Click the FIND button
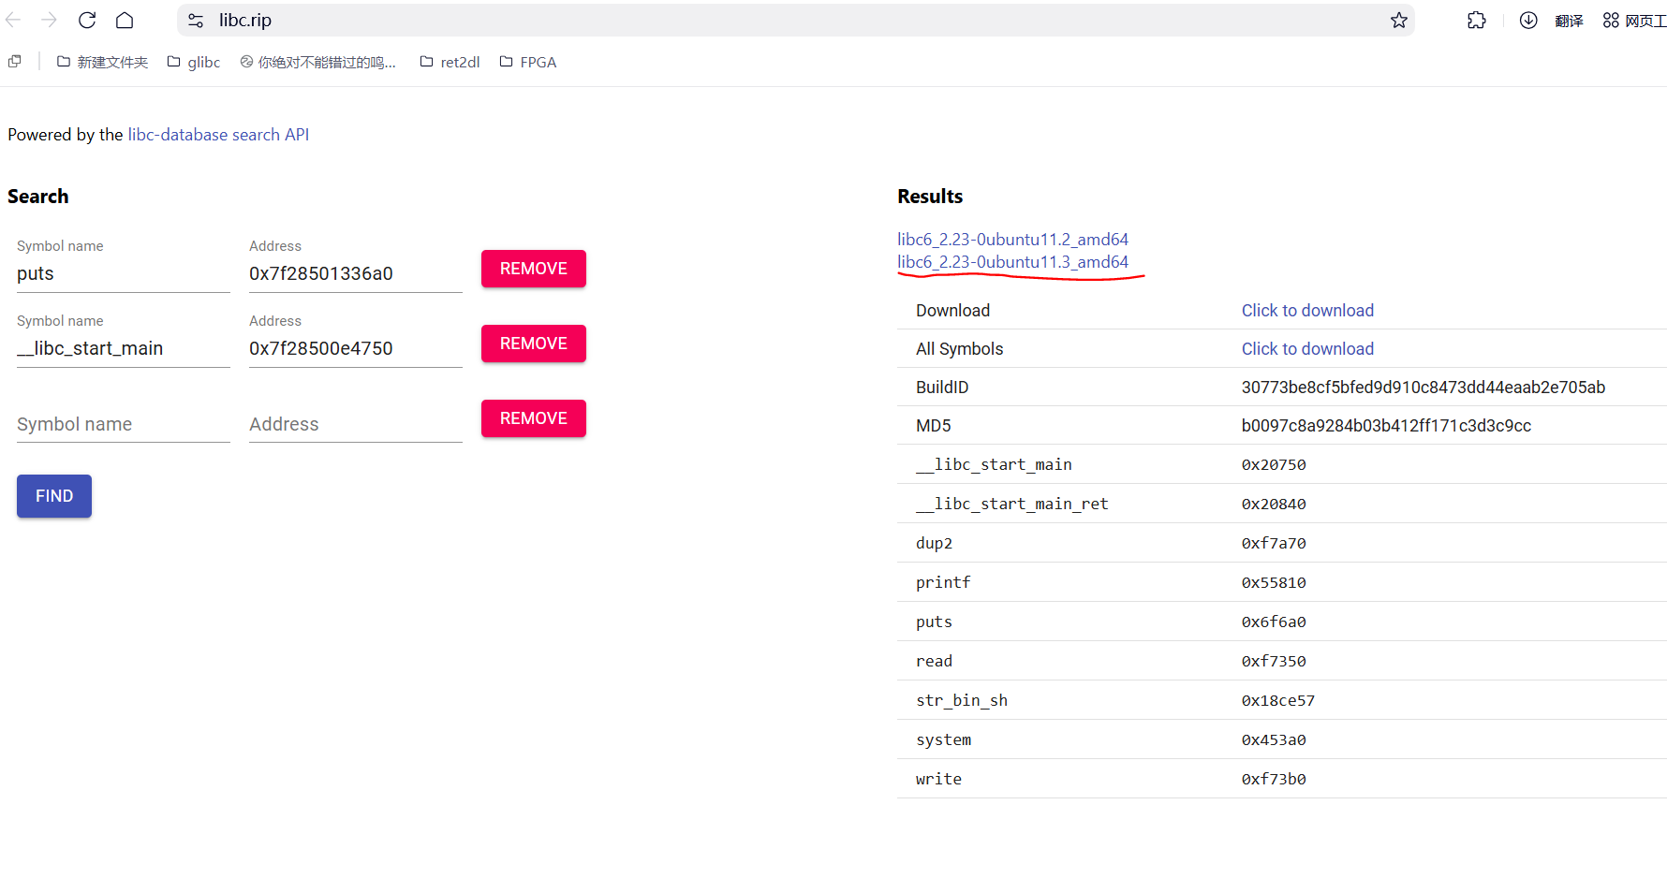 coord(54,496)
